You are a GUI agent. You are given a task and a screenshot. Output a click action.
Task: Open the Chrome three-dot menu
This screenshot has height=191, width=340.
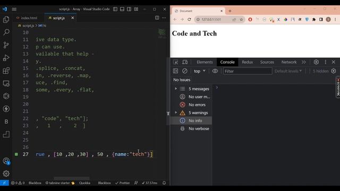(335, 20)
